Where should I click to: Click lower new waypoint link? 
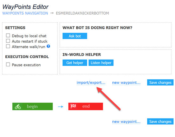tap(126, 122)
